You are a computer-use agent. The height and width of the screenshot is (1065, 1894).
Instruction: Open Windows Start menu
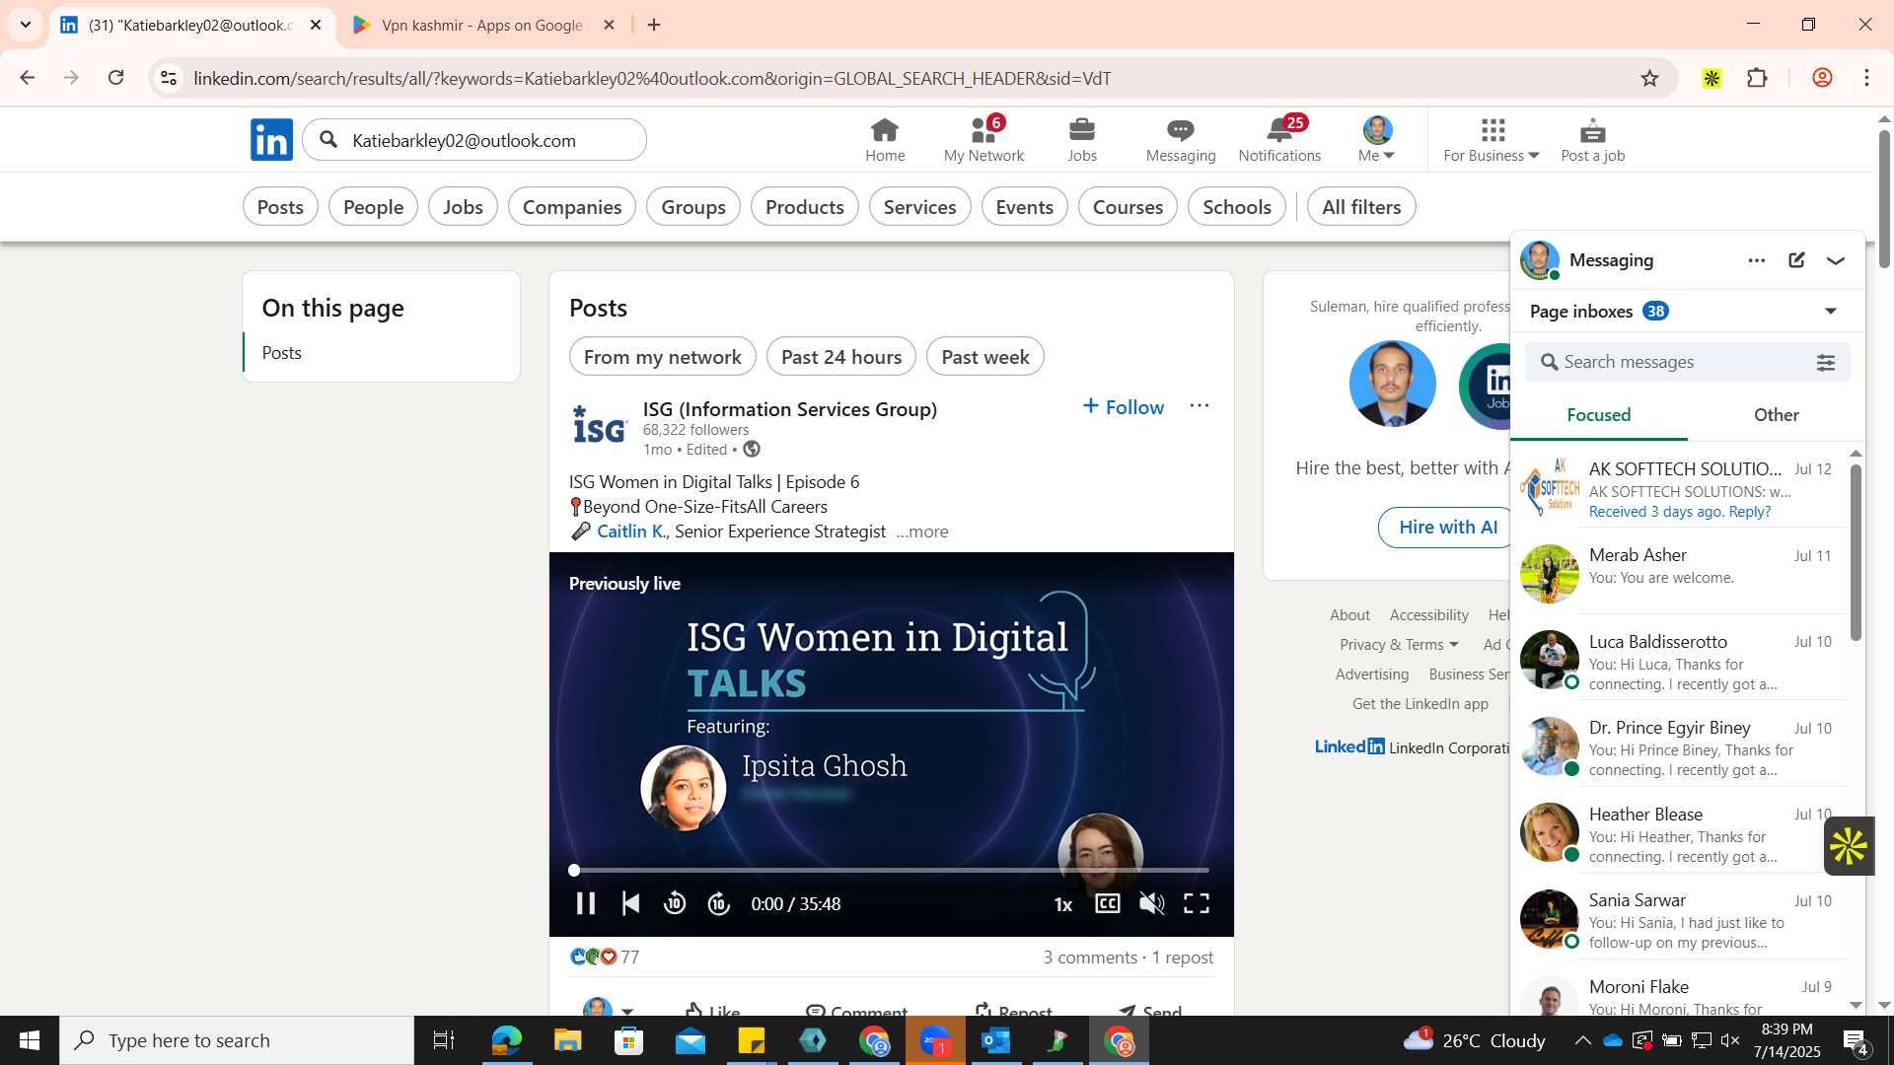point(29,1040)
